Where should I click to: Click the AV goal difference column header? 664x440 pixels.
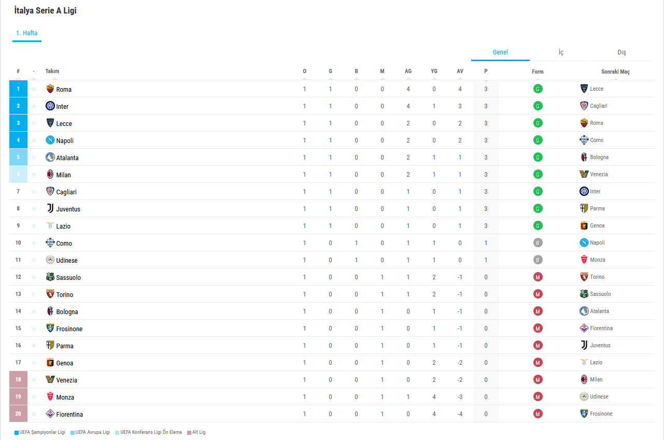[460, 72]
